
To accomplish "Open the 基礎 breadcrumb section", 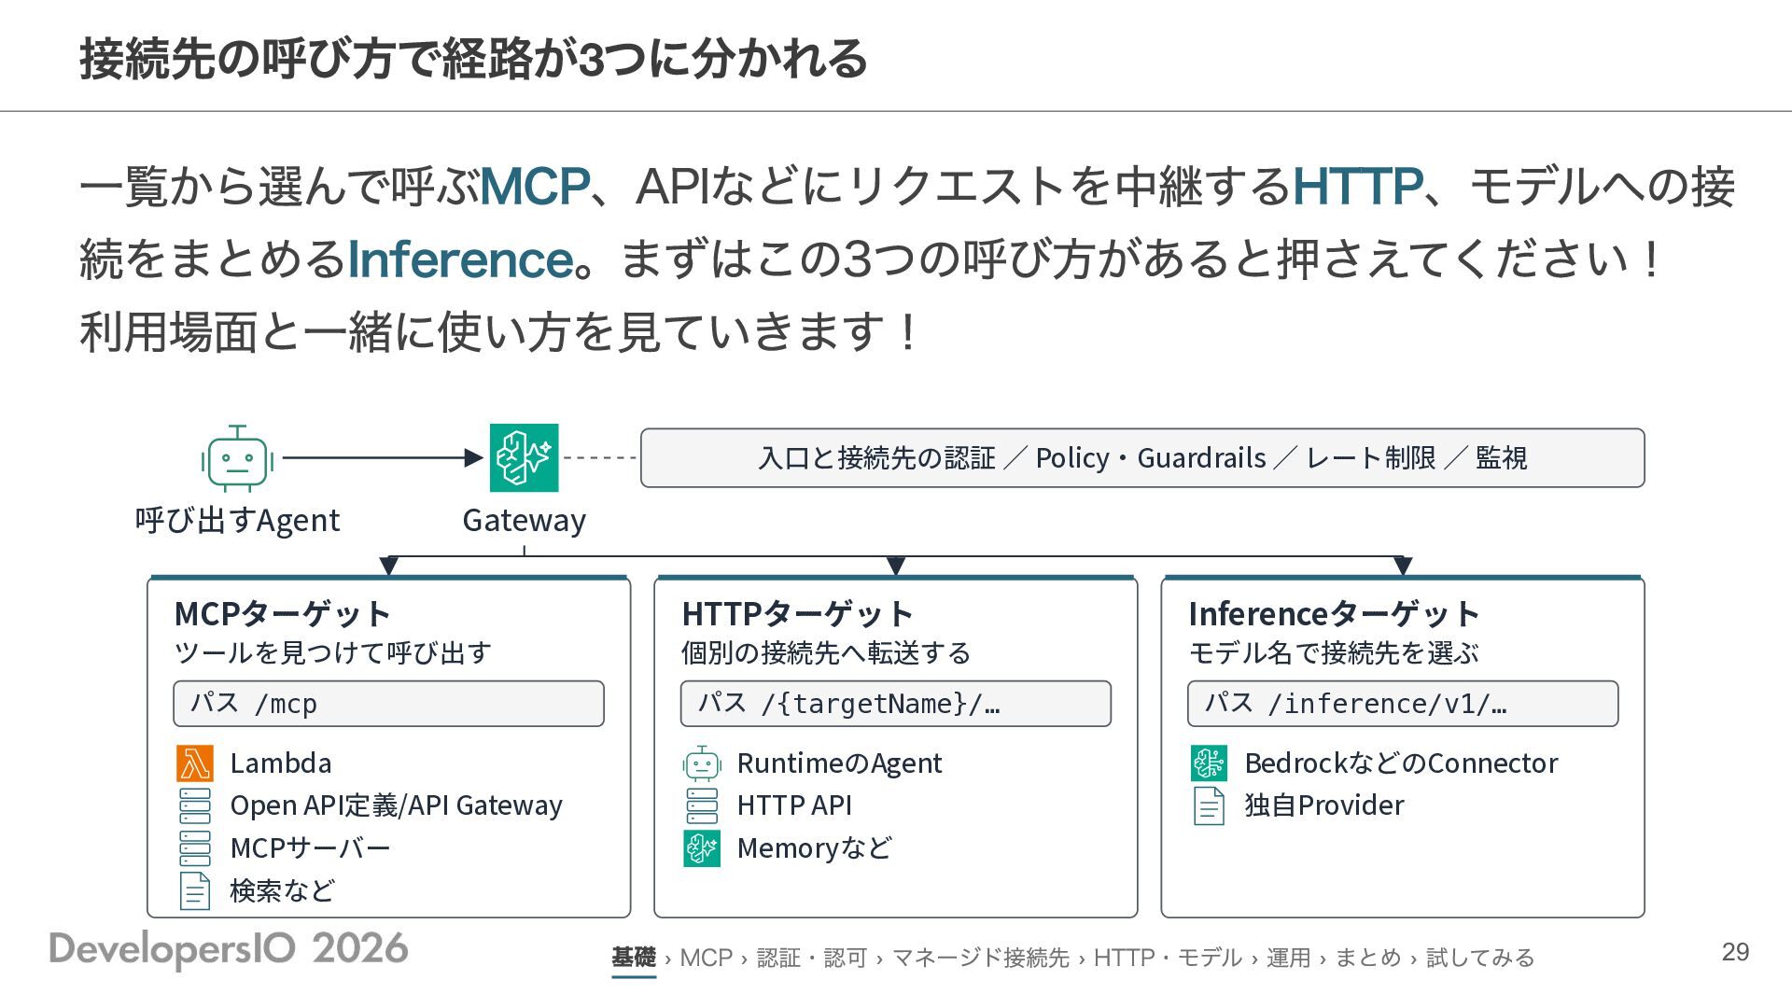I will (634, 958).
